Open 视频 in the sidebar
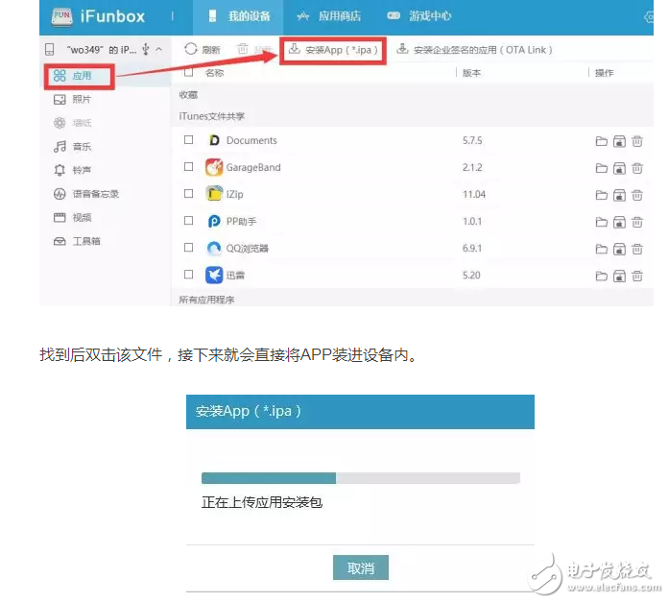669x603 pixels. click(73, 218)
